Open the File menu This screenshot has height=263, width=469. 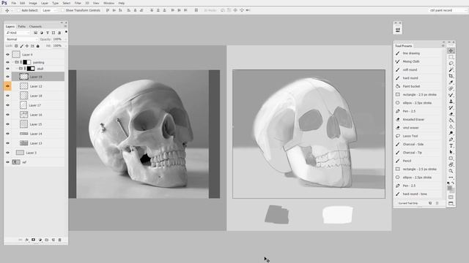[14, 3]
